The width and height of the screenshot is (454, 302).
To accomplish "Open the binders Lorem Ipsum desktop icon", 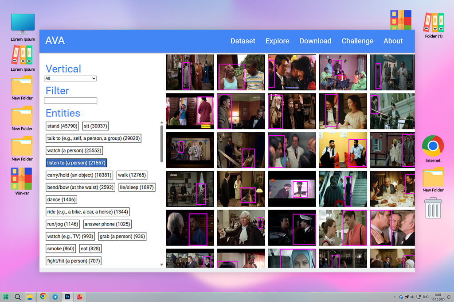I will tap(23, 59).
